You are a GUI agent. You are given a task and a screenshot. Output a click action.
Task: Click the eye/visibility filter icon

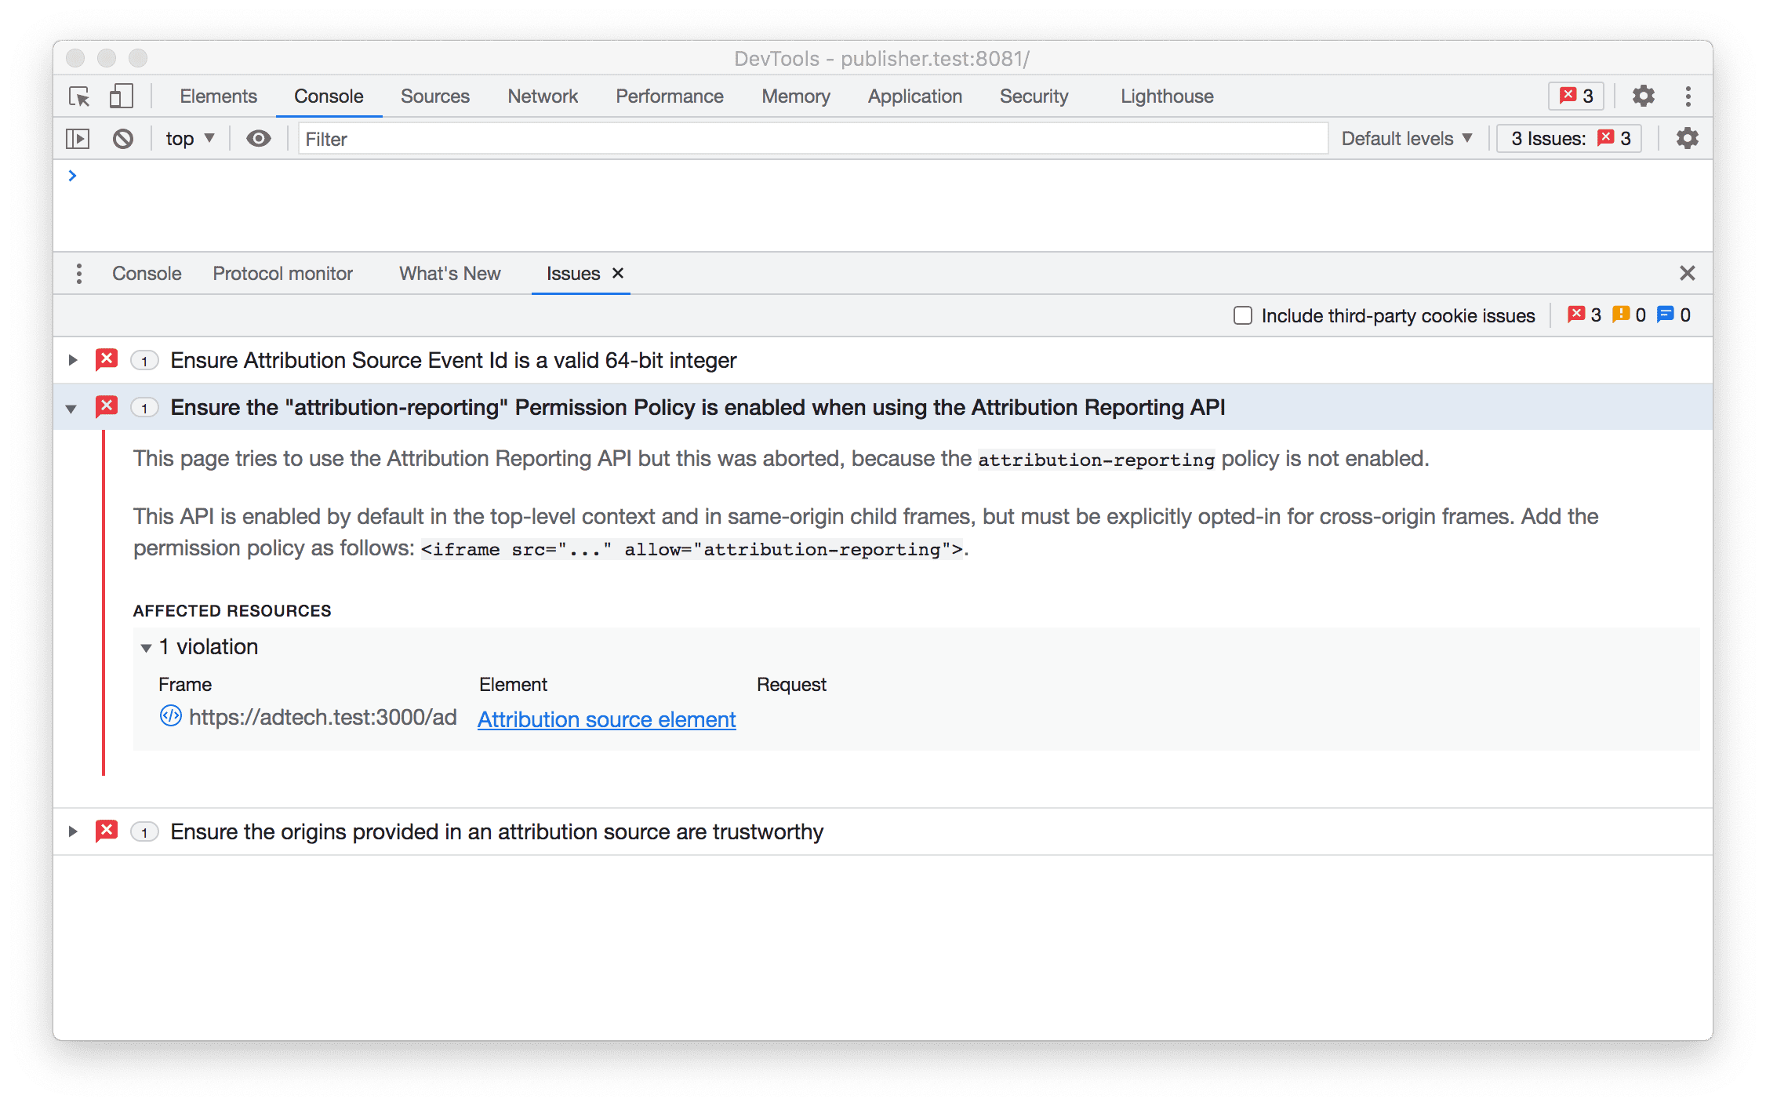coord(259,137)
